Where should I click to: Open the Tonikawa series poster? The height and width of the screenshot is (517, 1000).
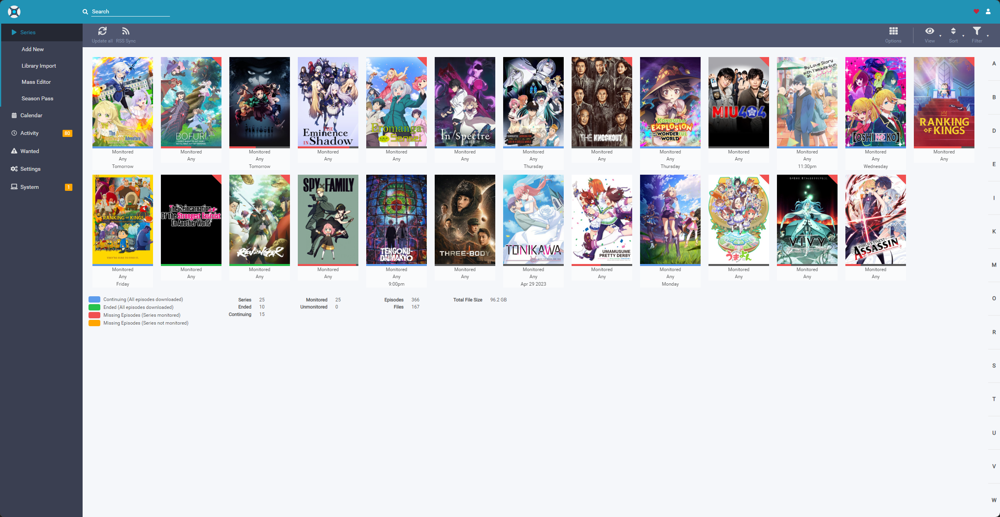[533, 220]
